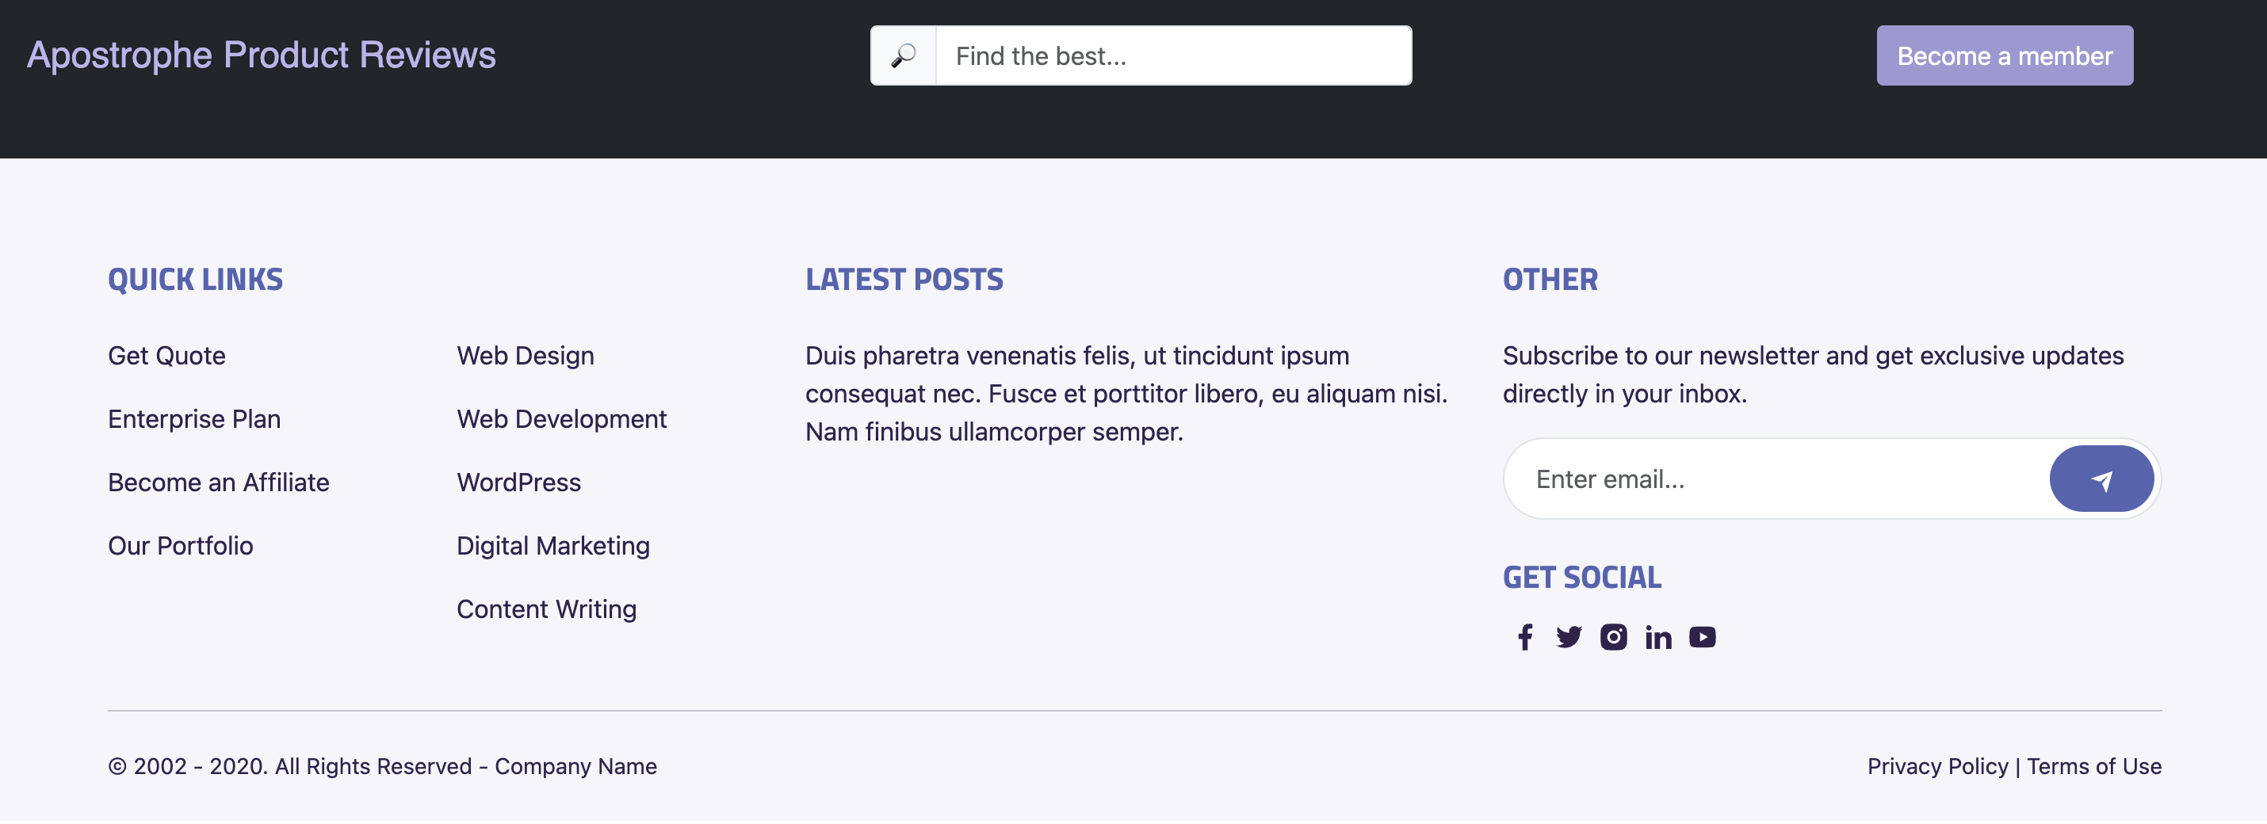Open Our Portfolio
This screenshot has width=2267, height=824.
click(181, 545)
